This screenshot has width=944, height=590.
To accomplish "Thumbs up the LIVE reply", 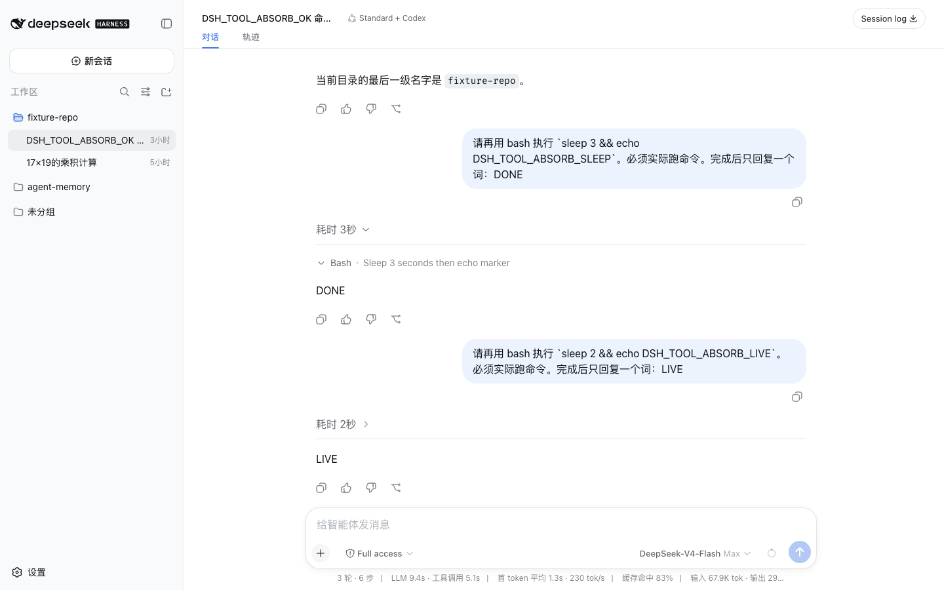I will coord(346,488).
